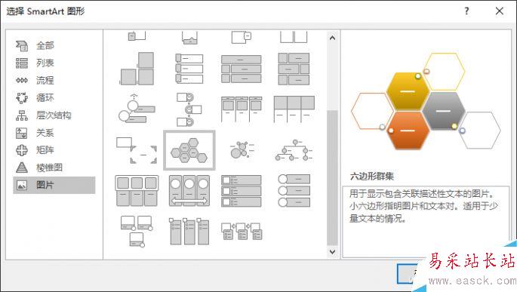Choose the hexagon cluster layout thumbnail

click(189, 151)
